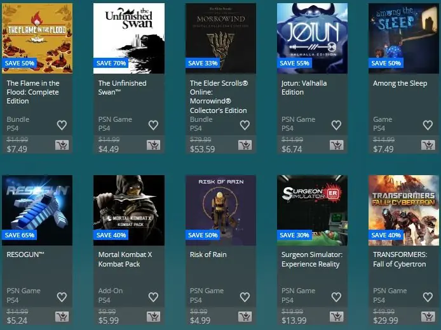Favorite RESOGUN using the heart icon

click(x=62, y=297)
